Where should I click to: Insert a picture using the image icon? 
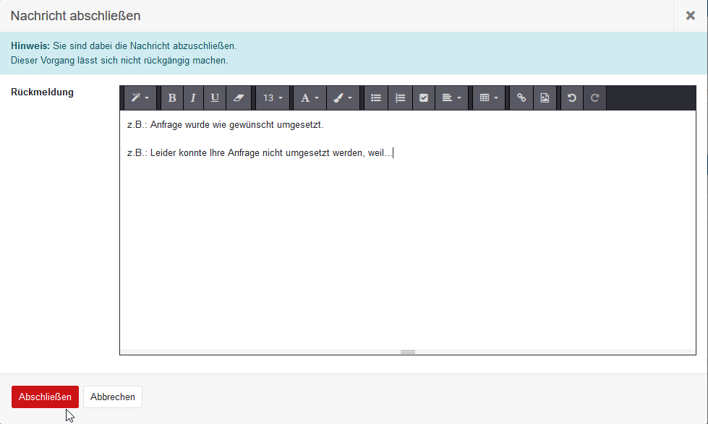tap(545, 98)
